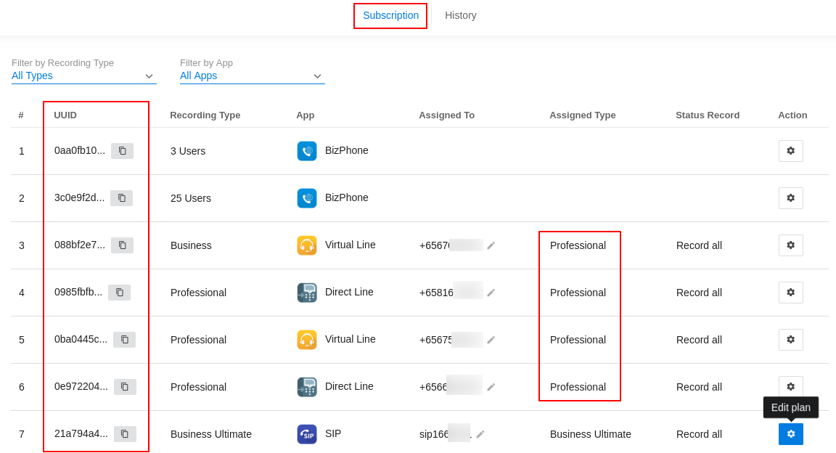This screenshot has height=453, width=836.
Task: Click the Virtual Line headset icon in row 3
Action: [306, 245]
